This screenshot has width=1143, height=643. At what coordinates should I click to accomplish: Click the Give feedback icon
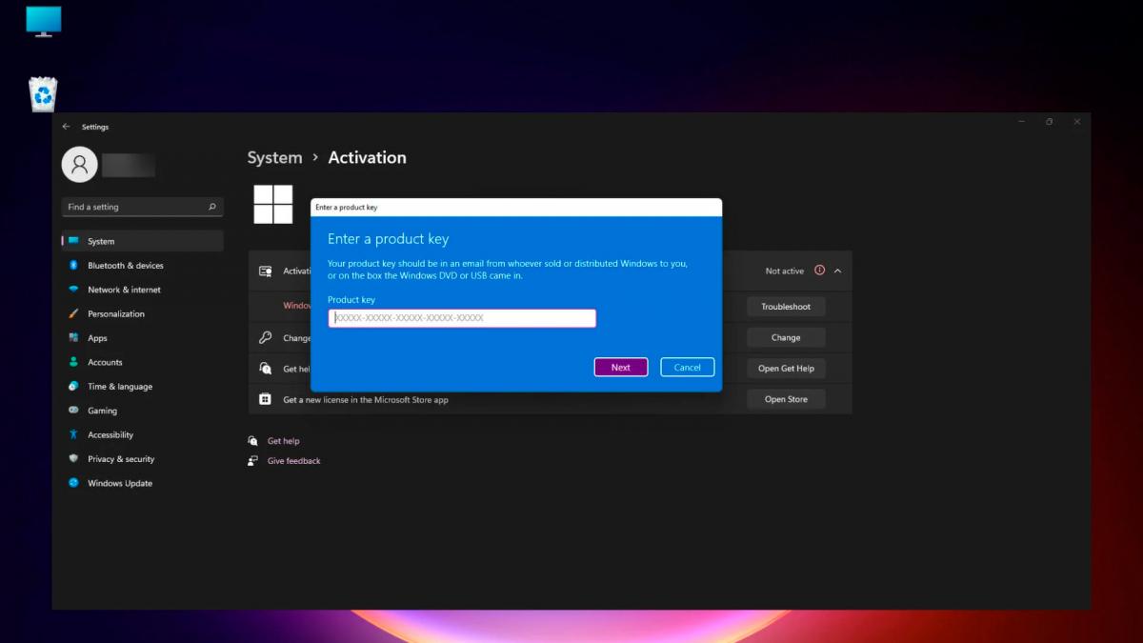coord(252,461)
